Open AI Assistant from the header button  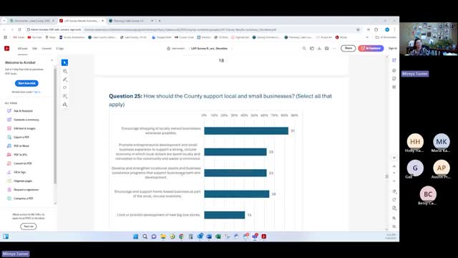point(371,48)
